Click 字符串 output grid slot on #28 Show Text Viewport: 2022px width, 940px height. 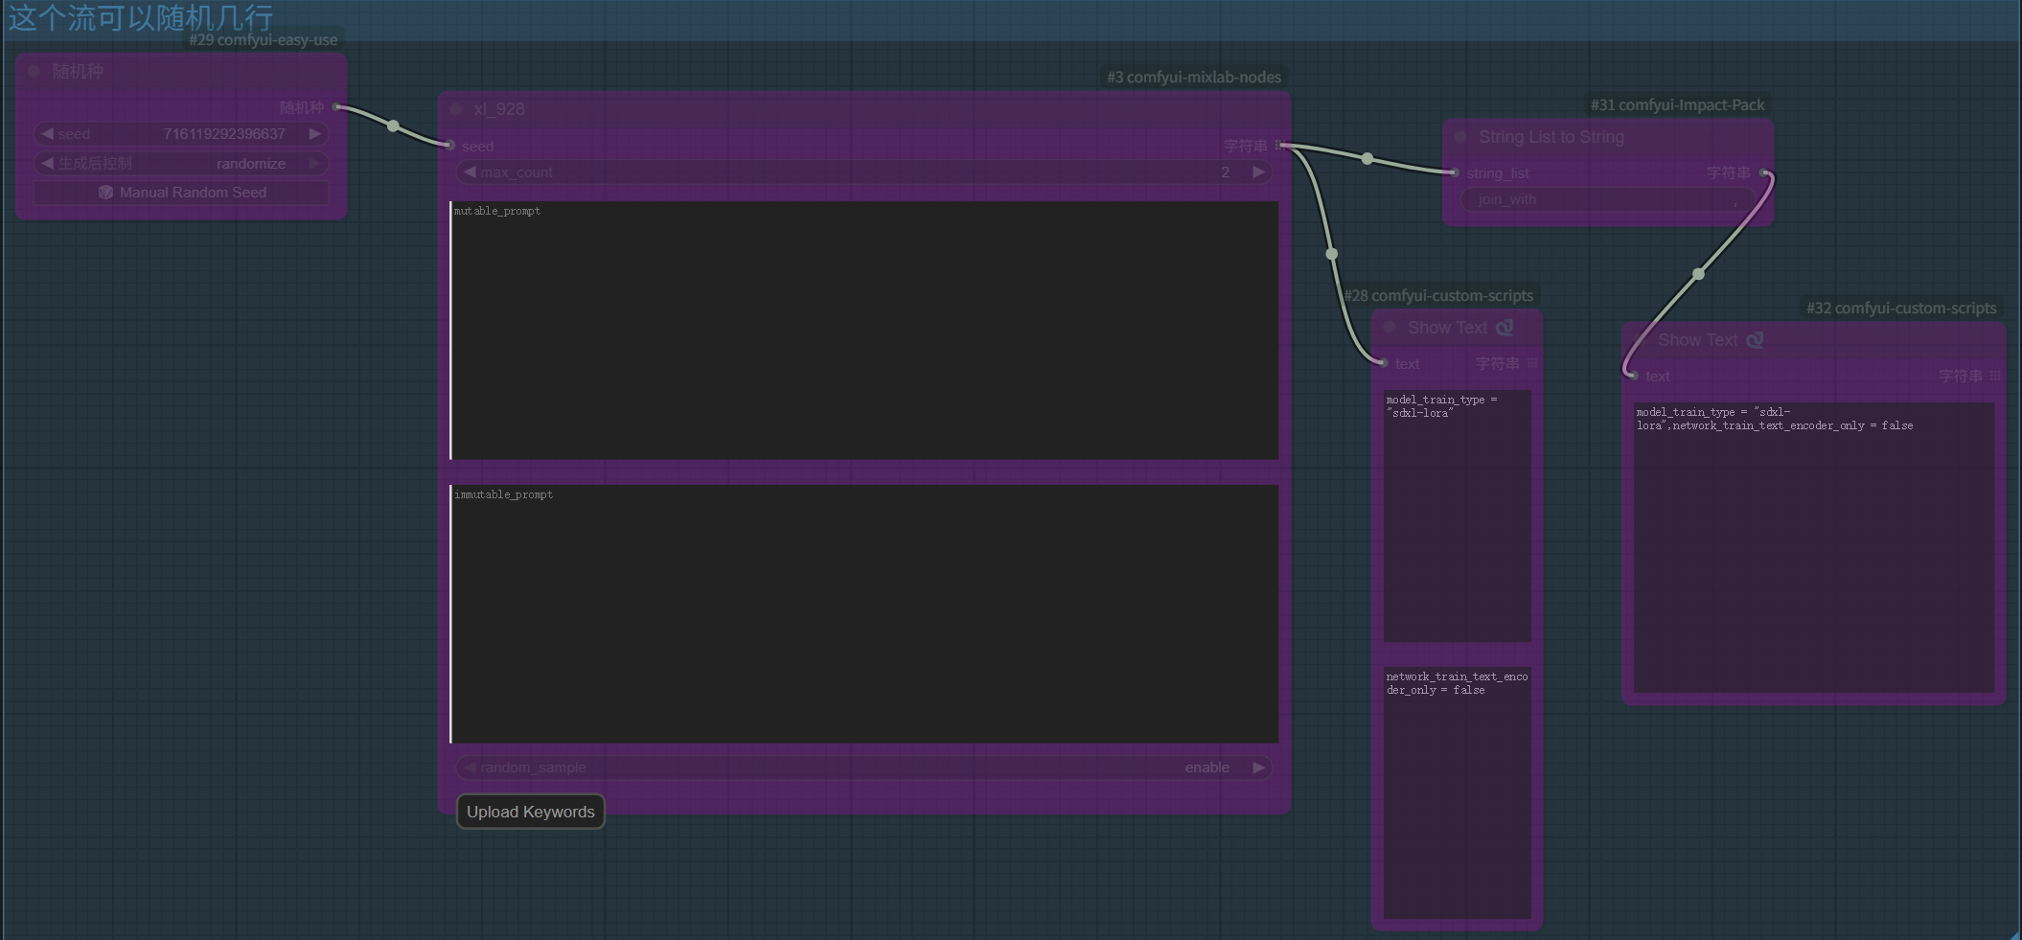coord(1532,363)
